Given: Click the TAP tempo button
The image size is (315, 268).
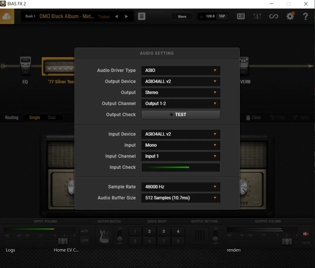Looking at the screenshot, I should [222, 16].
